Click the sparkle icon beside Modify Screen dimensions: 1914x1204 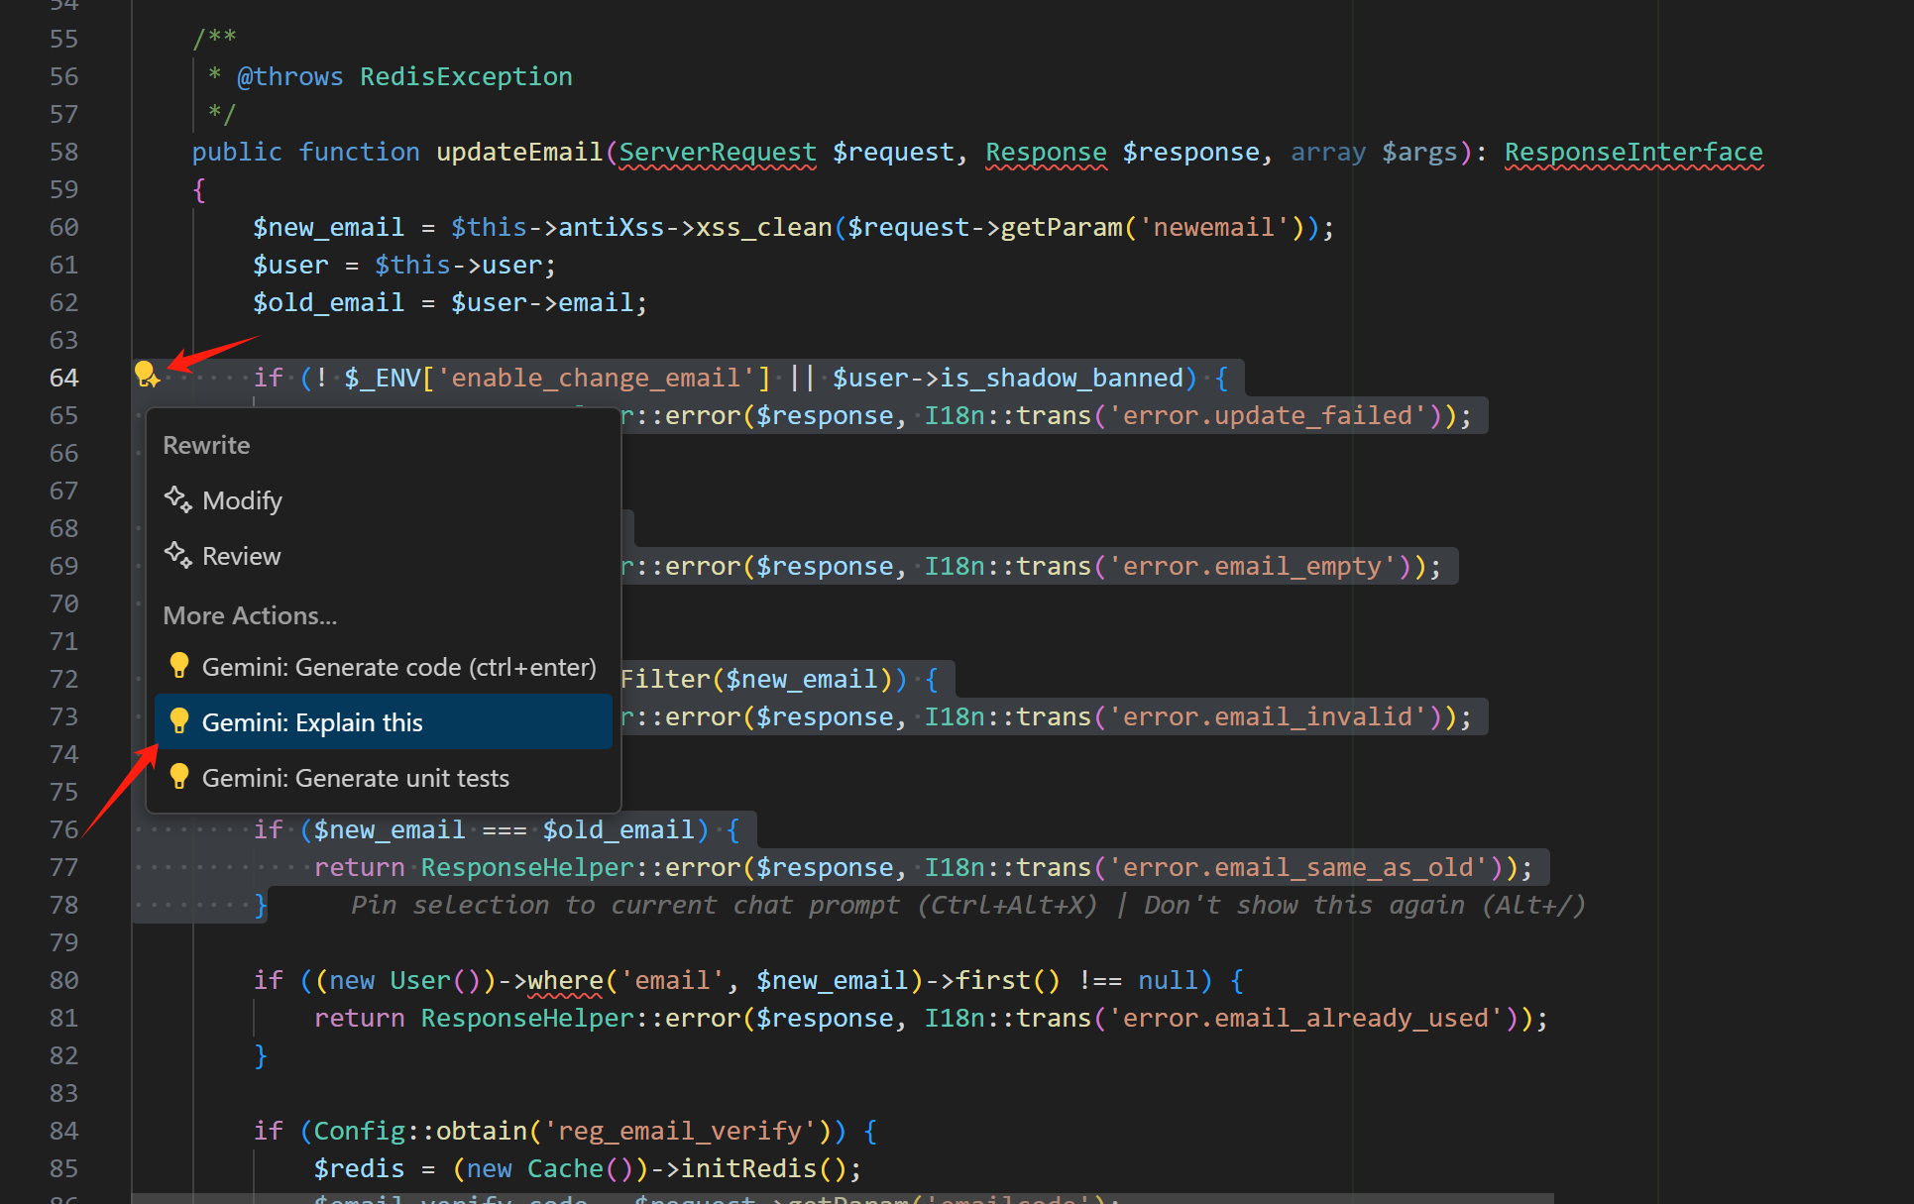[178, 499]
